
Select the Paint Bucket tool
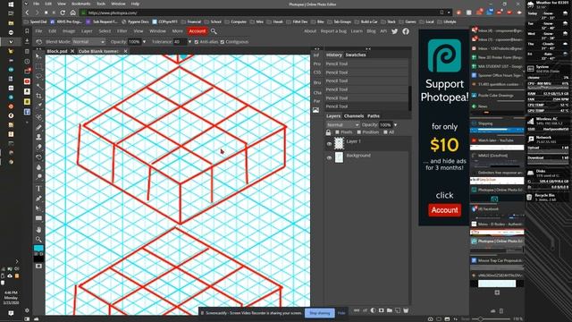coord(38,157)
